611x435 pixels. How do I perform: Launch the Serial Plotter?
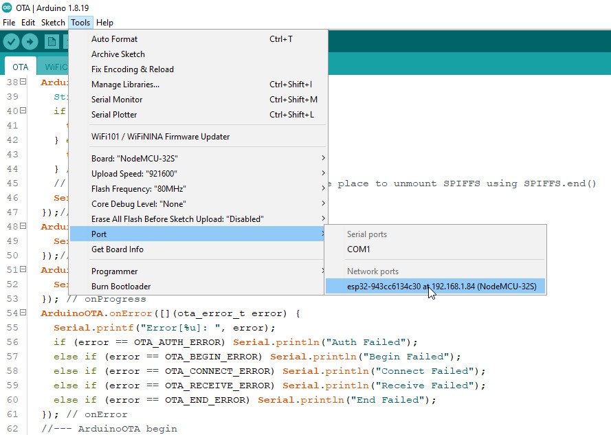coord(198,115)
